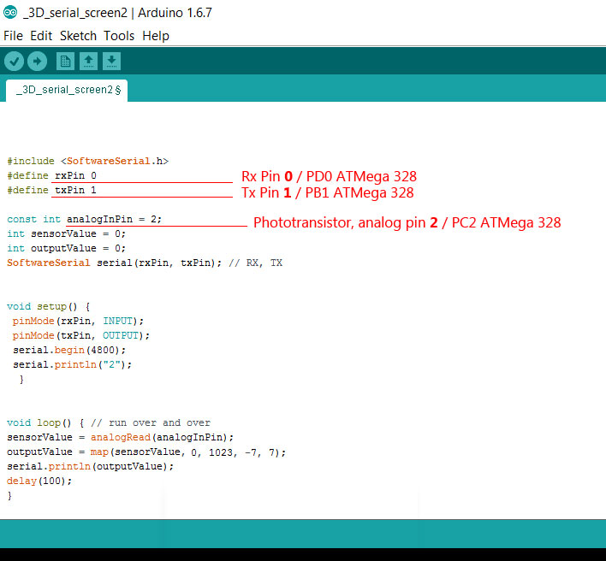Click the 'pinMode(txPin, OUTPUT);' line

(81, 335)
